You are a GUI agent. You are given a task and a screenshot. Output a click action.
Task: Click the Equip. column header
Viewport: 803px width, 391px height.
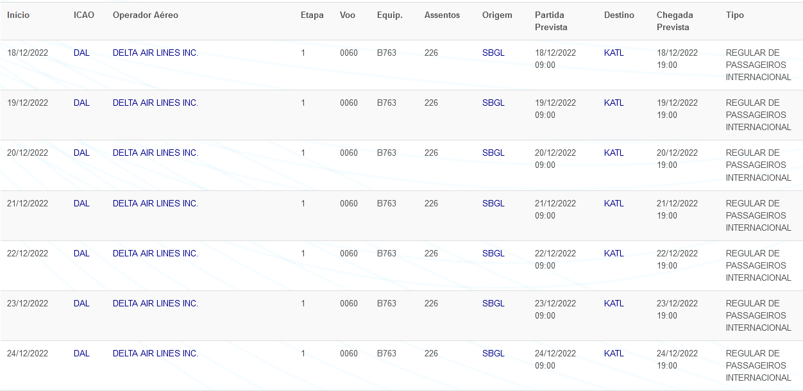[x=390, y=15]
